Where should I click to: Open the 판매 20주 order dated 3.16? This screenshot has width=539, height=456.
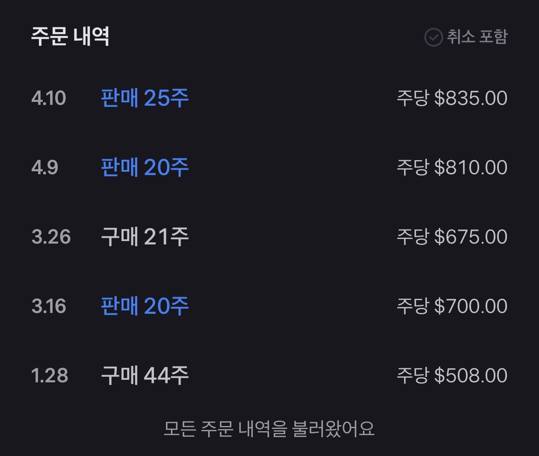pos(145,306)
